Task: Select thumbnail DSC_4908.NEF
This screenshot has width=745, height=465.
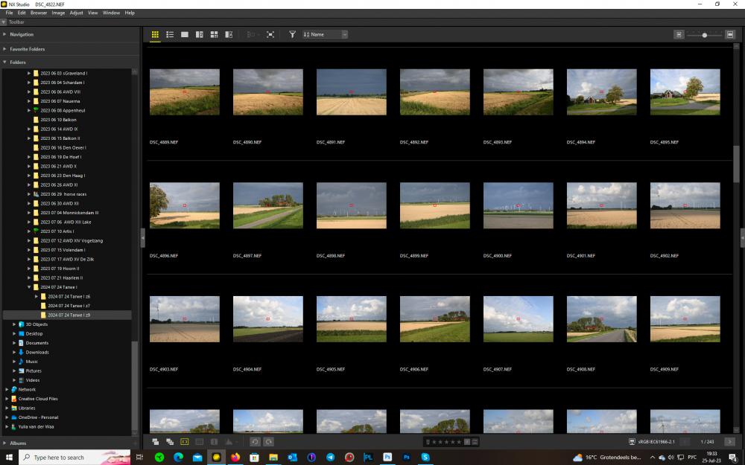Action: pyautogui.click(x=601, y=319)
